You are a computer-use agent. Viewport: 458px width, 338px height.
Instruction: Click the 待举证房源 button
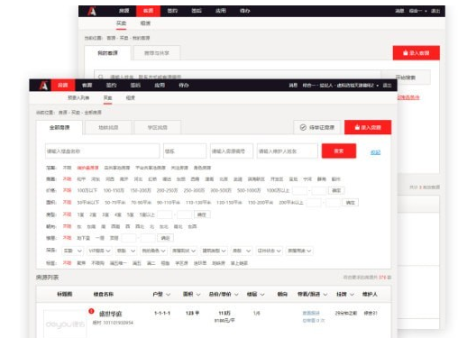[317, 127]
